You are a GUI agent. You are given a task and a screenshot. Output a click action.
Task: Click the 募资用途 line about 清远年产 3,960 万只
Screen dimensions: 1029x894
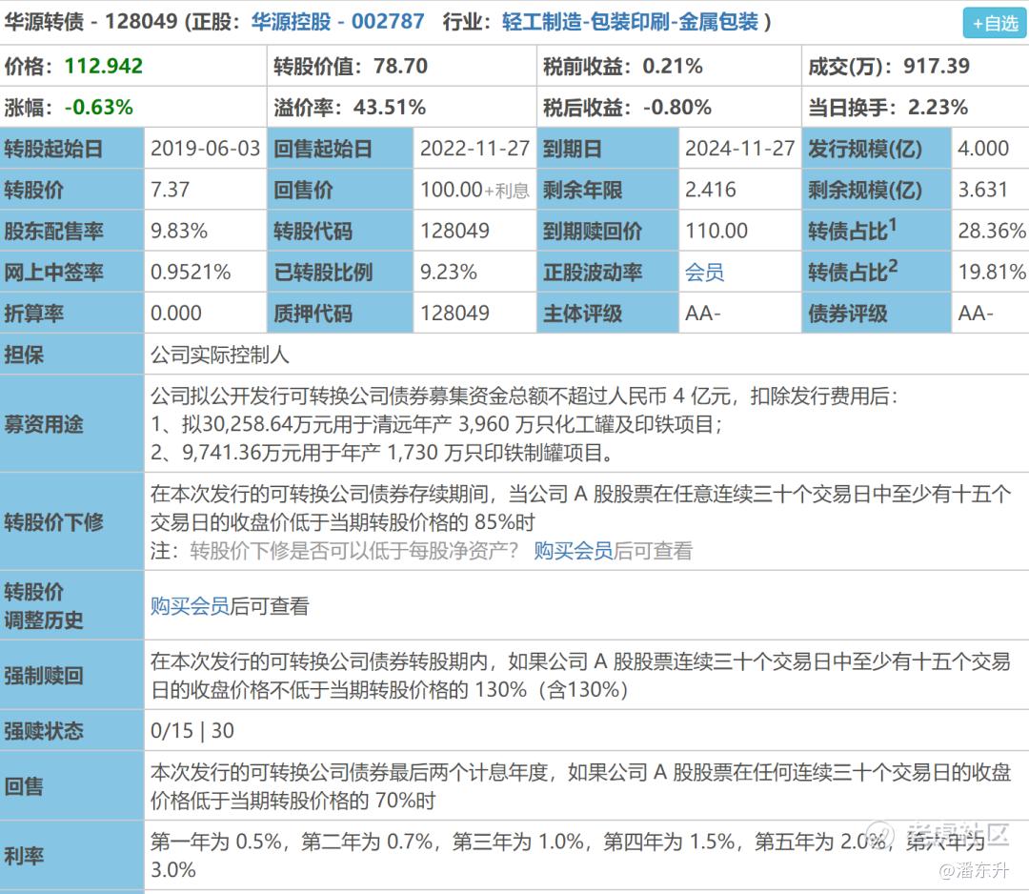436,424
